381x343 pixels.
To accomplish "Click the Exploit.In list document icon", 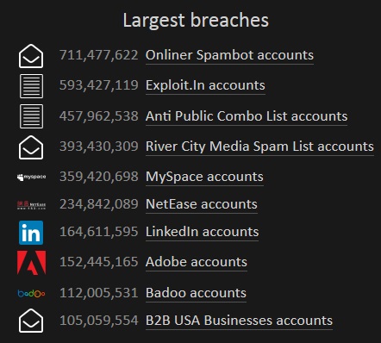I will (31, 86).
